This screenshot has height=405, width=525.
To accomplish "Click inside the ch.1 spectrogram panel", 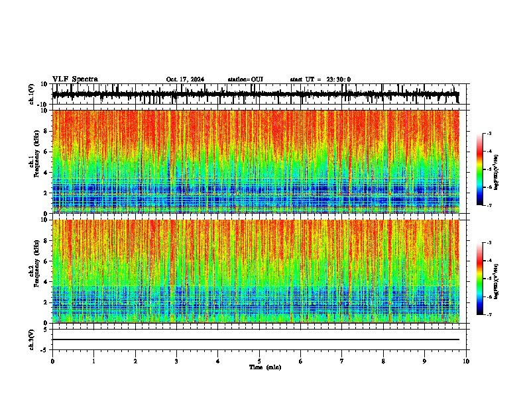I will [259, 161].
